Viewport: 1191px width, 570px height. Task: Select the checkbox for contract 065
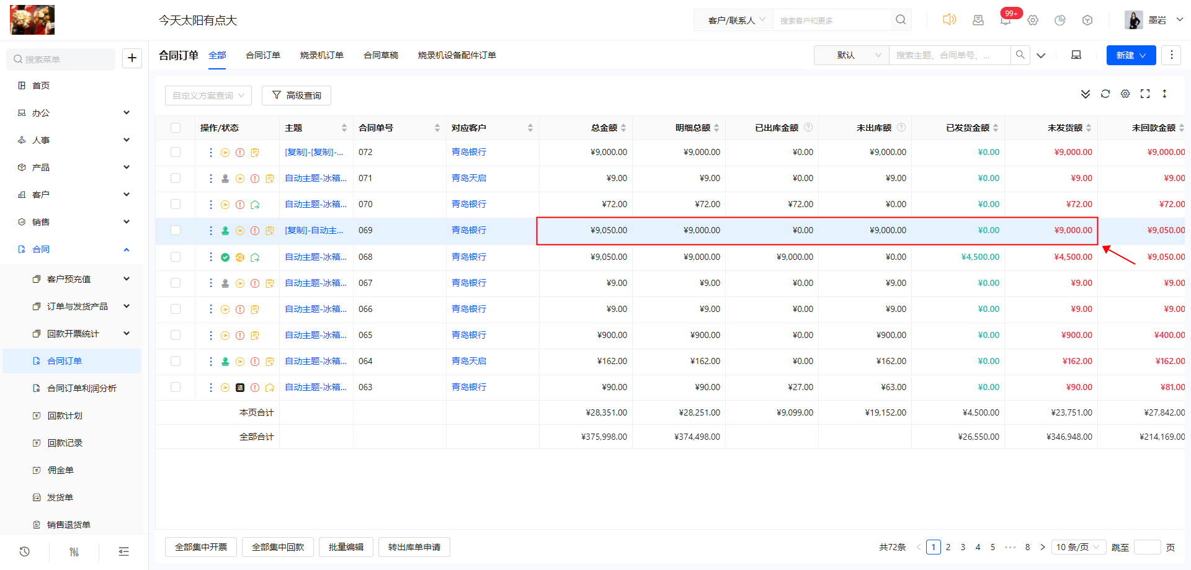pos(176,335)
